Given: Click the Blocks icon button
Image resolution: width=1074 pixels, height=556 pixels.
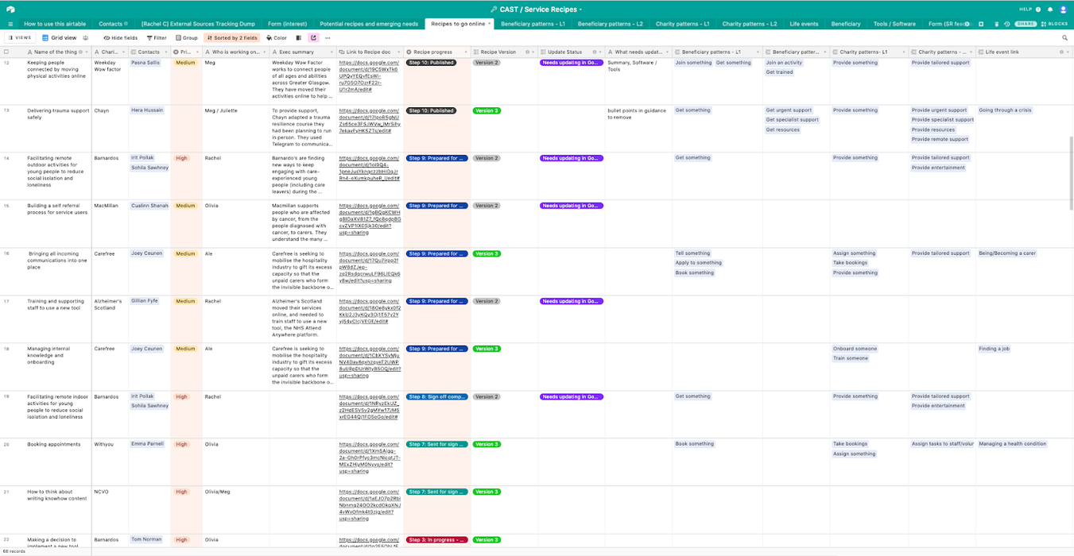Looking at the screenshot, I should 1055,24.
